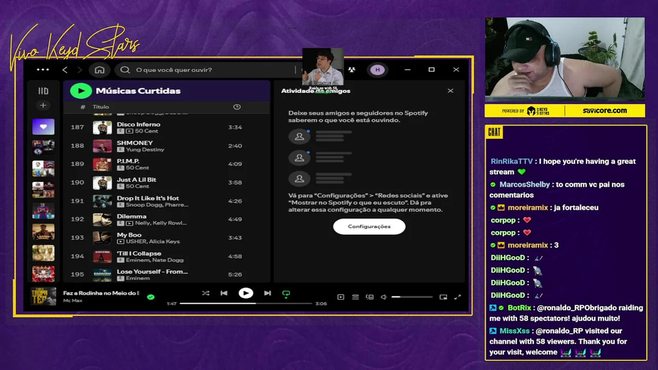Seek within the song progress bar
Screen dimensions: 658x370
tap(246, 304)
